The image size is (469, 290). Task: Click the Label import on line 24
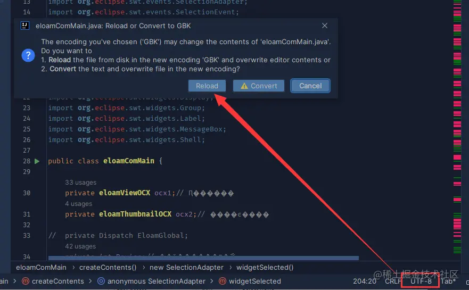coord(127,119)
